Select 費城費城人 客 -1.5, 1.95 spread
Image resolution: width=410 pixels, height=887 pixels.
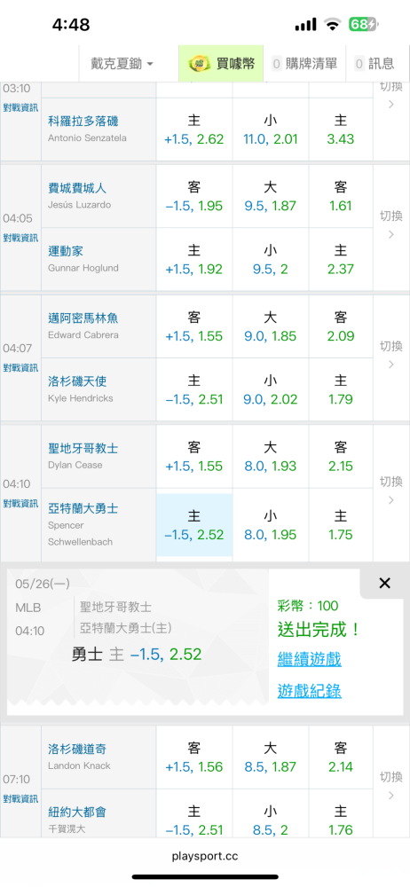[194, 196]
